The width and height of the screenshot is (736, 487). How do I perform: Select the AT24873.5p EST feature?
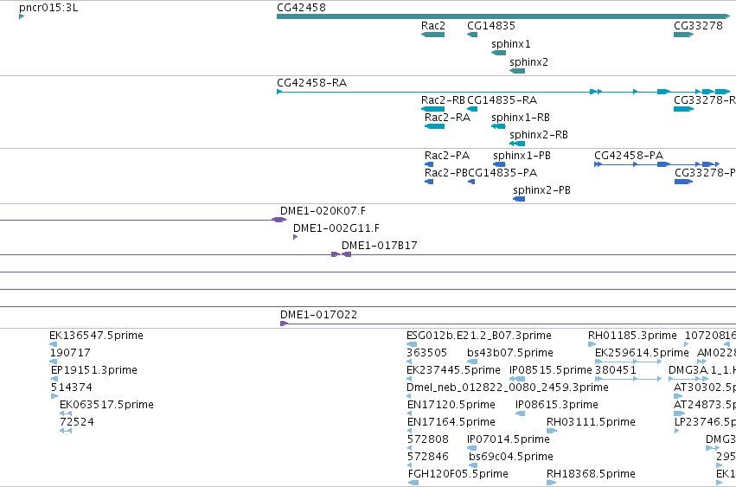[x=679, y=413]
